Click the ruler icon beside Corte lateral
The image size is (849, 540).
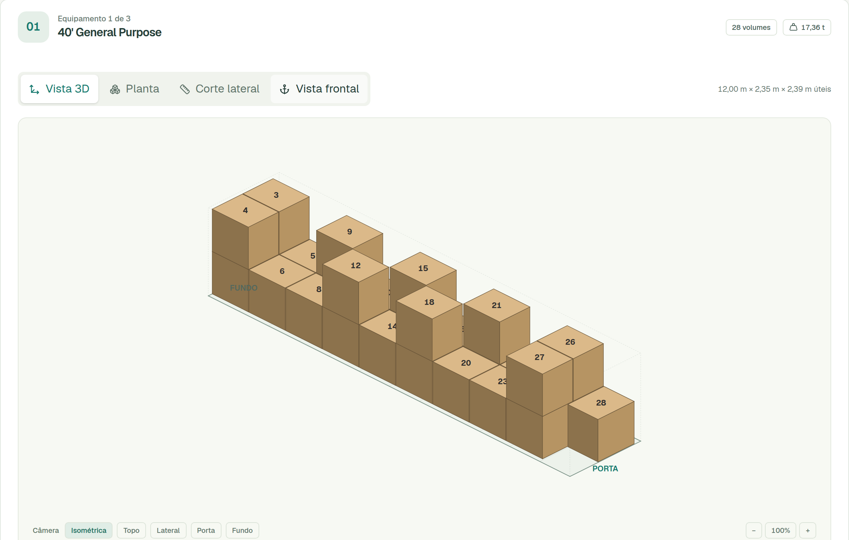coord(184,89)
